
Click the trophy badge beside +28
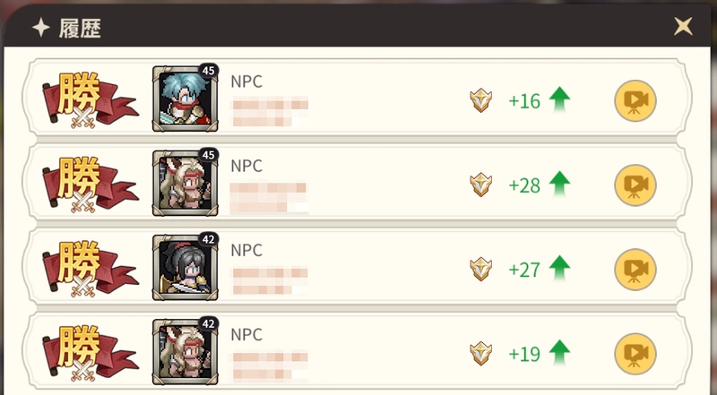(x=481, y=185)
